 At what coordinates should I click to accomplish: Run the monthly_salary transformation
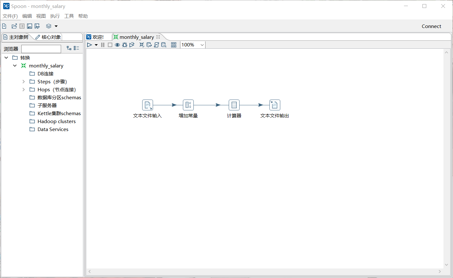pyautogui.click(x=89, y=45)
